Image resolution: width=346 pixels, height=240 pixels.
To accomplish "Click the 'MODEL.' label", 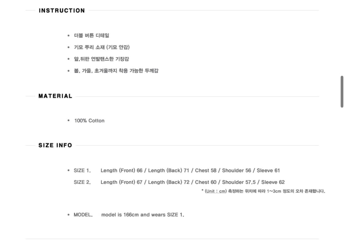I will click(83, 215).
